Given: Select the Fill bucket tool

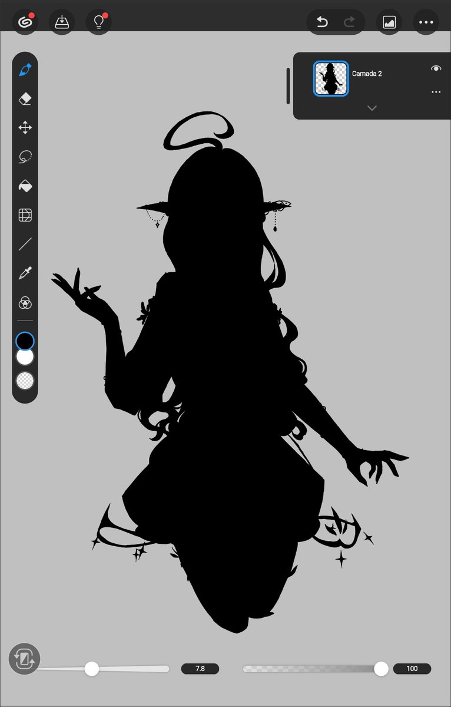Looking at the screenshot, I should (x=25, y=186).
